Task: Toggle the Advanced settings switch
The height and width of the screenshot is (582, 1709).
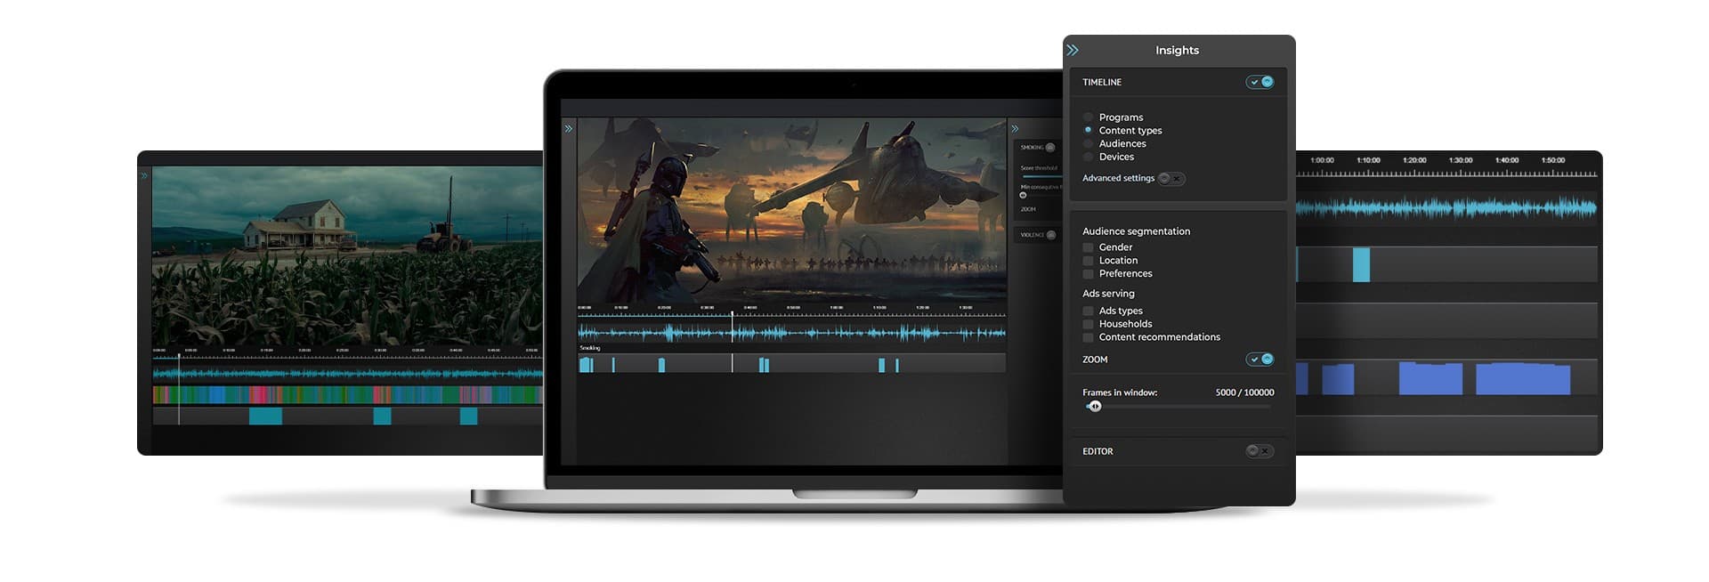Action: (x=1171, y=178)
